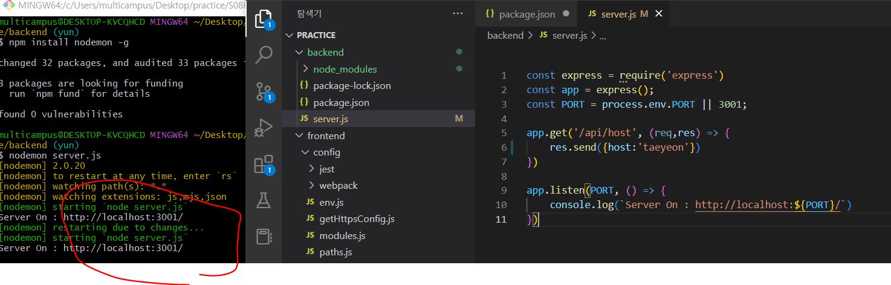Open the explorer more actions ellipsis
The width and height of the screenshot is (891, 285).
click(x=458, y=13)
